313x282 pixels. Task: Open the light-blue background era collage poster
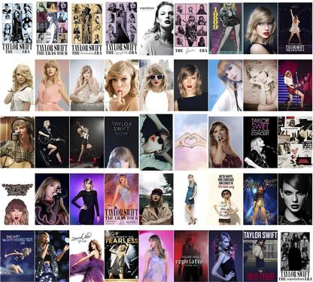(17, 29)
